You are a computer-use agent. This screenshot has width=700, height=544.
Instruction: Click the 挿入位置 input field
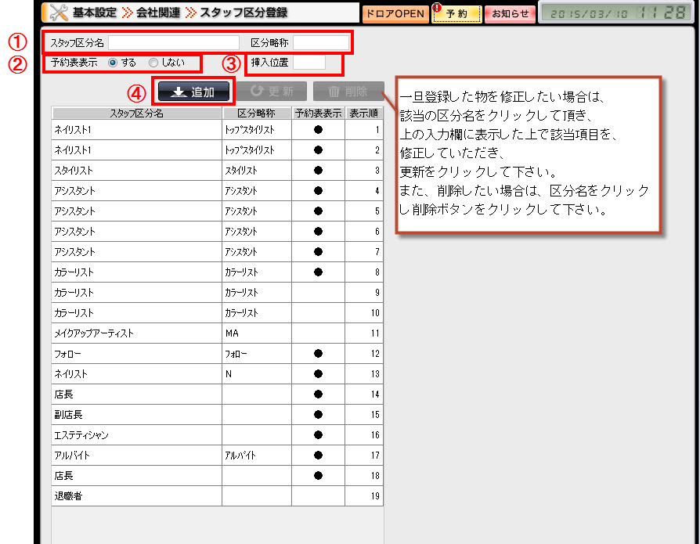click(x=309, y=62)
